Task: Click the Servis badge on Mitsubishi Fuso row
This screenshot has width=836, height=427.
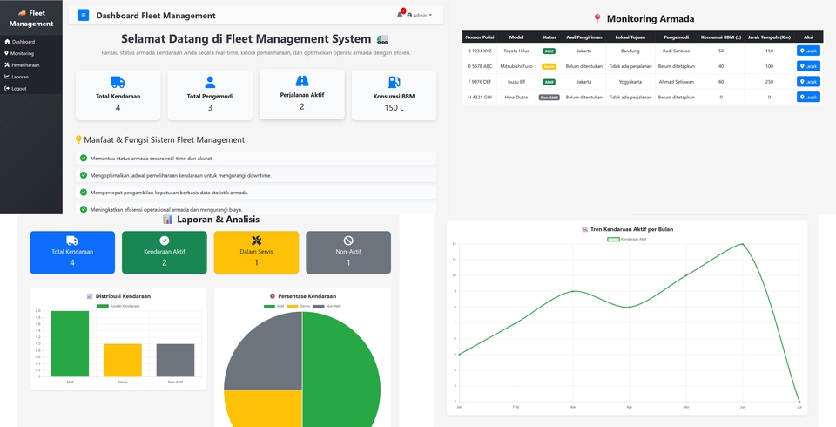Action: point(549,67)
